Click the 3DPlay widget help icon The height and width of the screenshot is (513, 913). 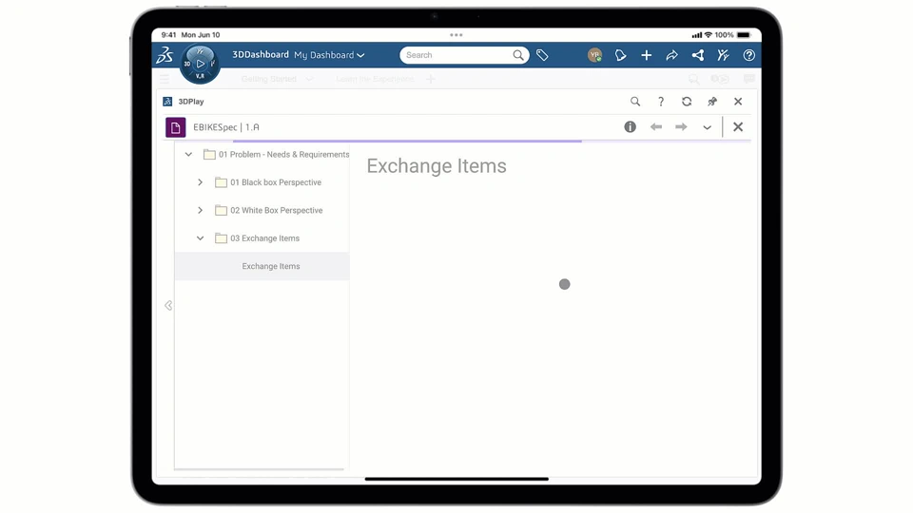click(661, 102)
